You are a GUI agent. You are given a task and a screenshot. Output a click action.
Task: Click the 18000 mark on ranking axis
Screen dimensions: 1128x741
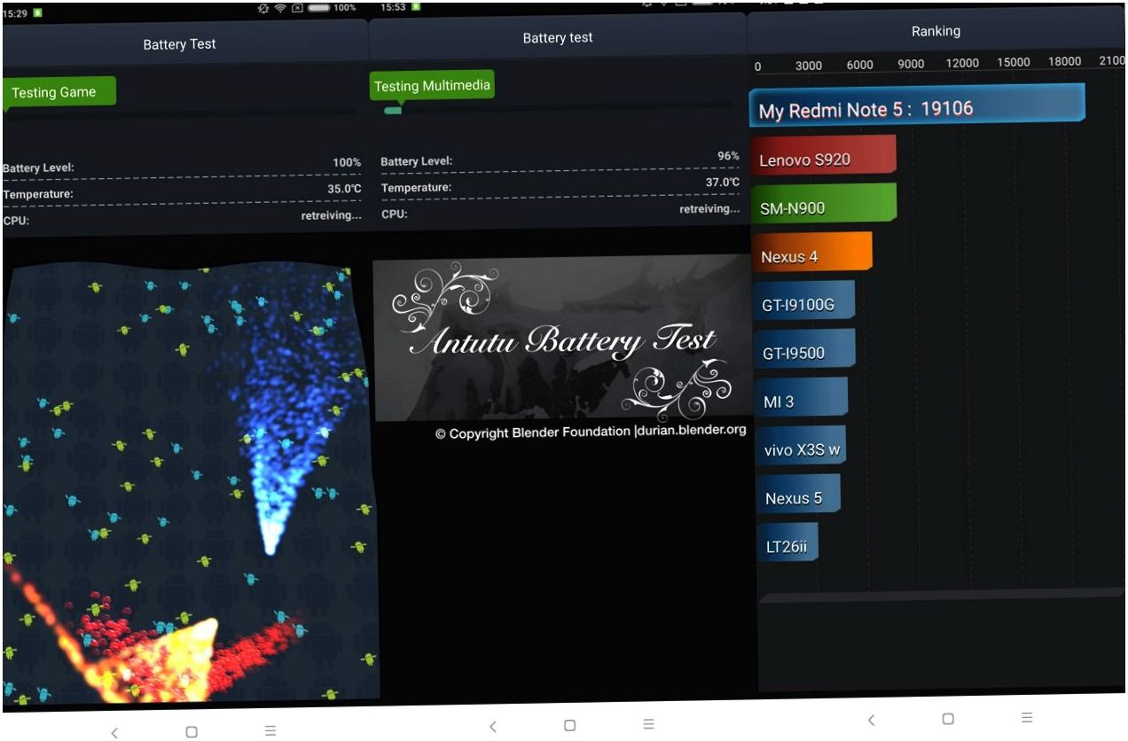1065,61
